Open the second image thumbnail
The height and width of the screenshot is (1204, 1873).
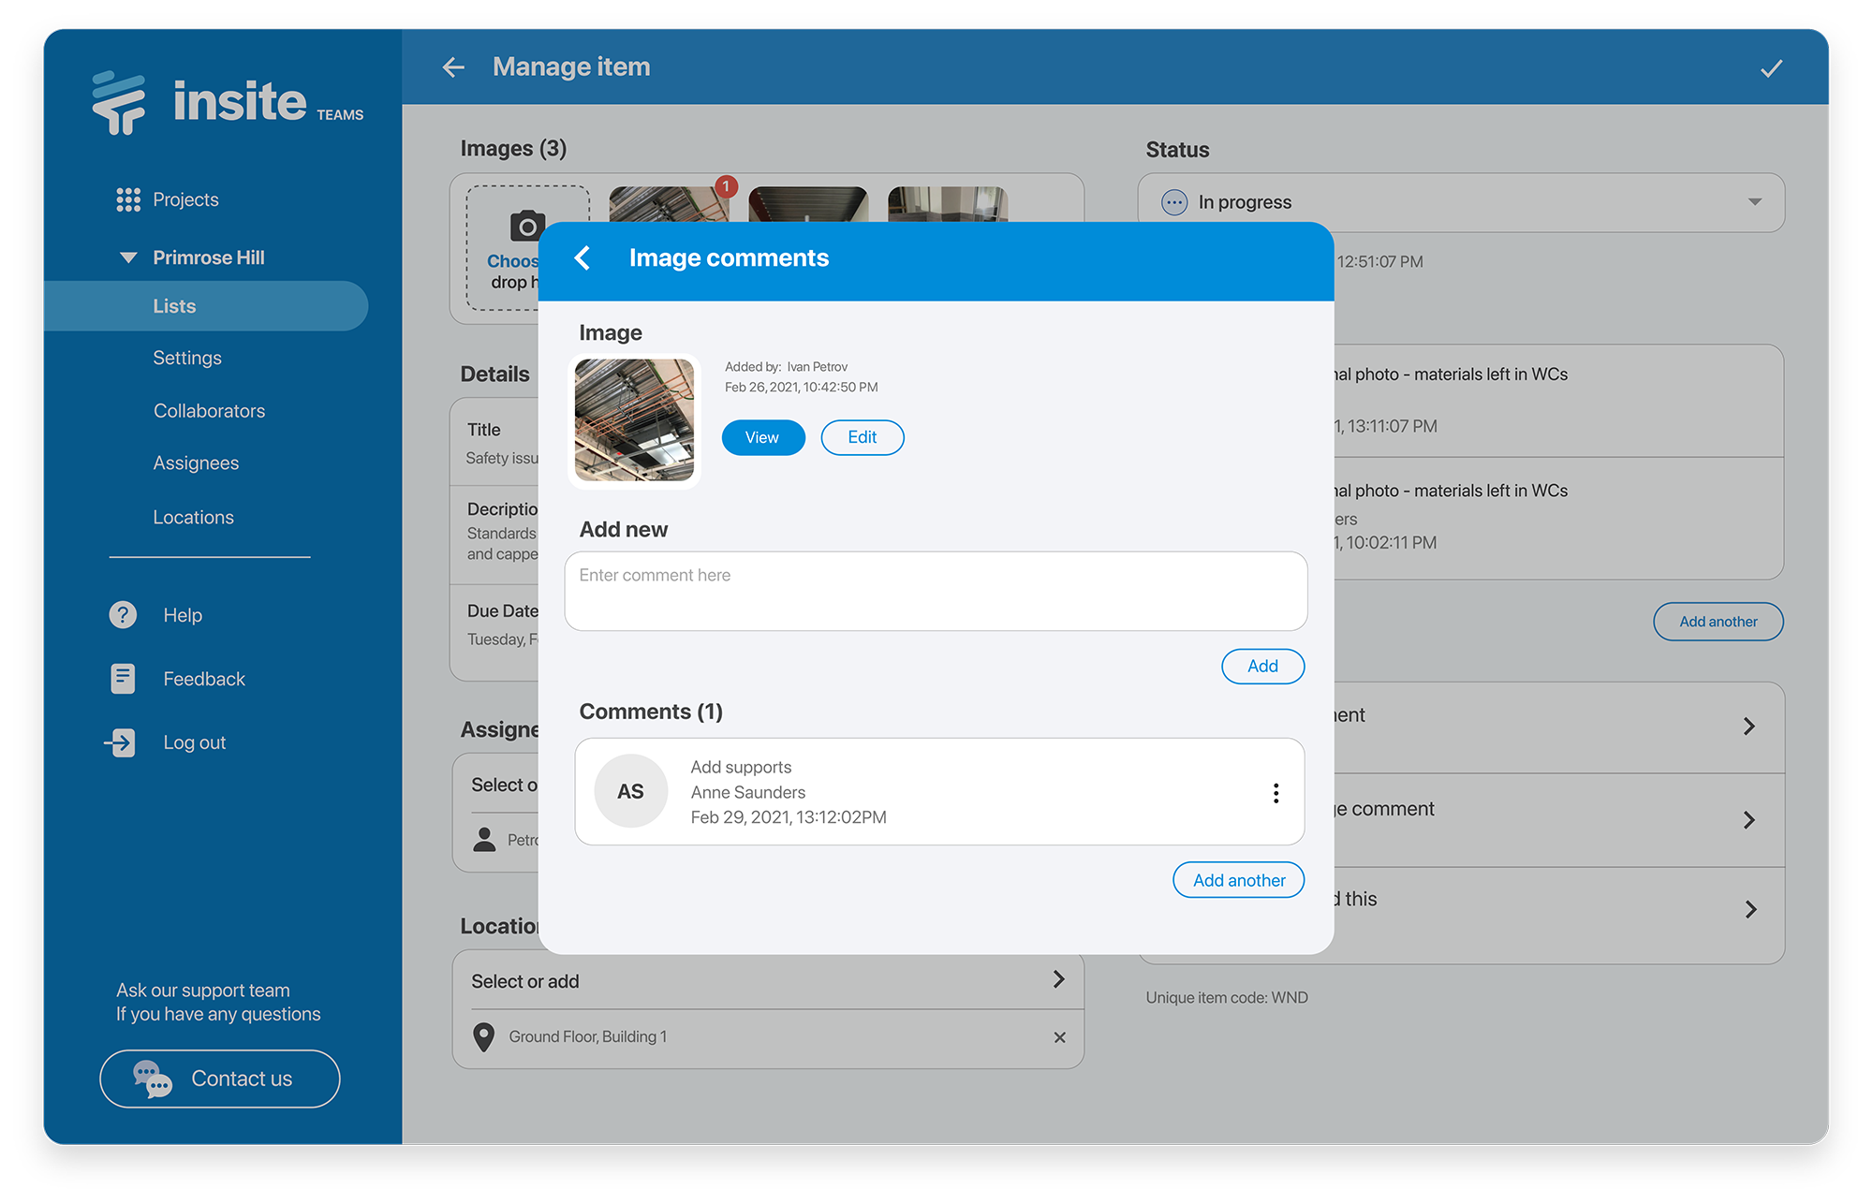tap(808, 205)
